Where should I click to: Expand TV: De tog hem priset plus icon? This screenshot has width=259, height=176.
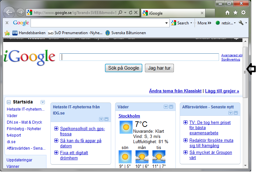point(186,122)
